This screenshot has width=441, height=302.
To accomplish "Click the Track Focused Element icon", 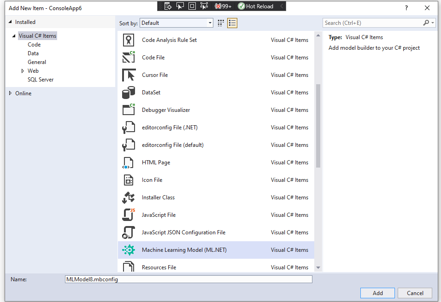I will tap(204, 6).
